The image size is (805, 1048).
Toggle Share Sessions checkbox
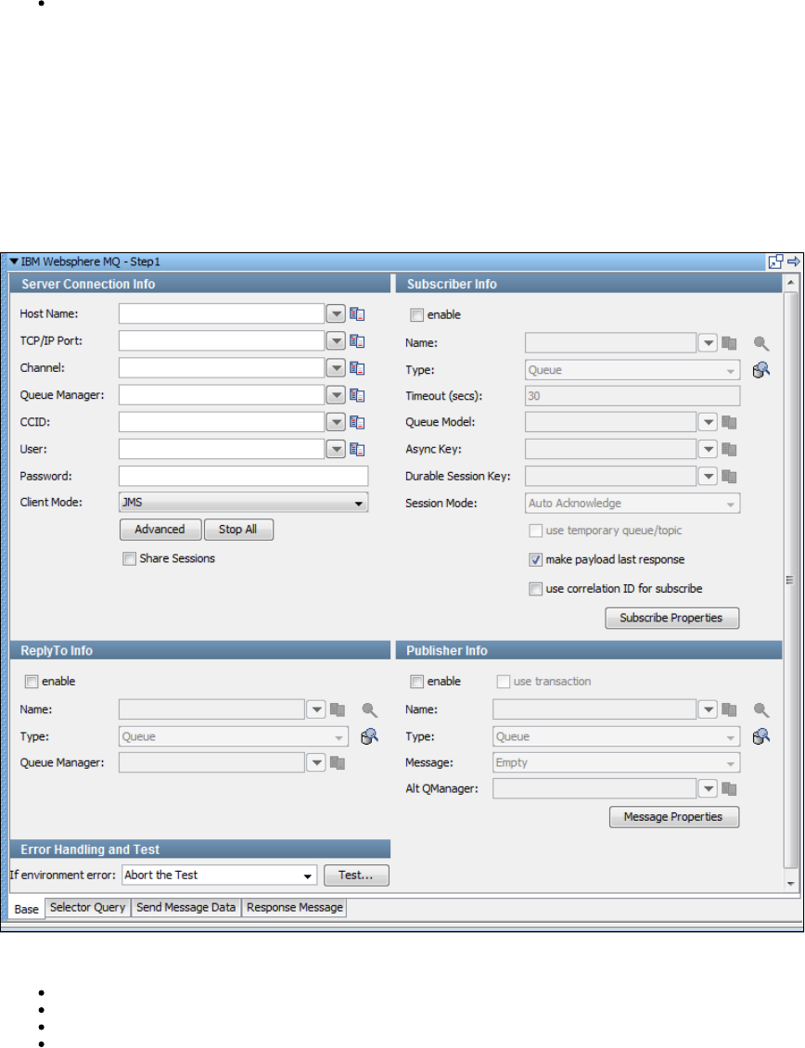[130, 558]
